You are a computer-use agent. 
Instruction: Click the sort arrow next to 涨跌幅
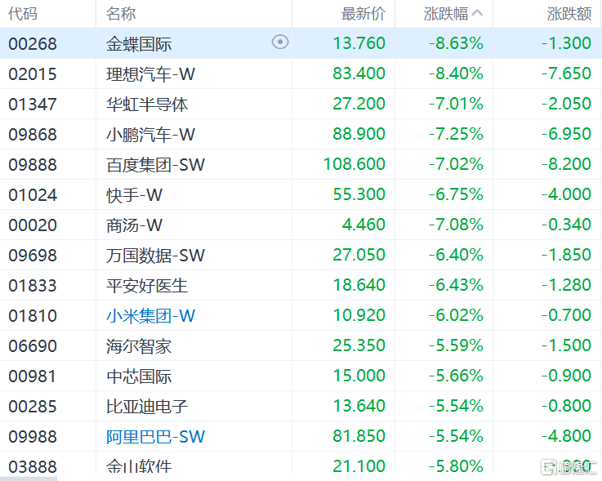(x=478, y=13)
